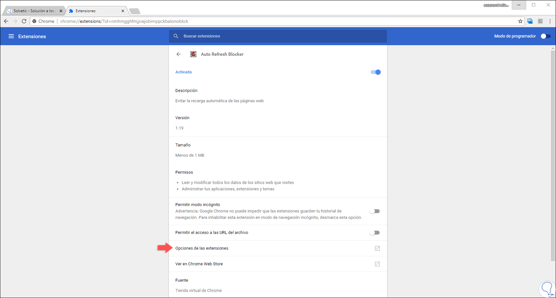Close the Extensiones tab
Viewport: 556px width, 298px height.
coord(123,11)
